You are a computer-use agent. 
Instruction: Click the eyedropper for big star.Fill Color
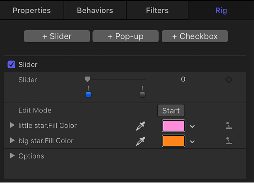coord(140,141)
